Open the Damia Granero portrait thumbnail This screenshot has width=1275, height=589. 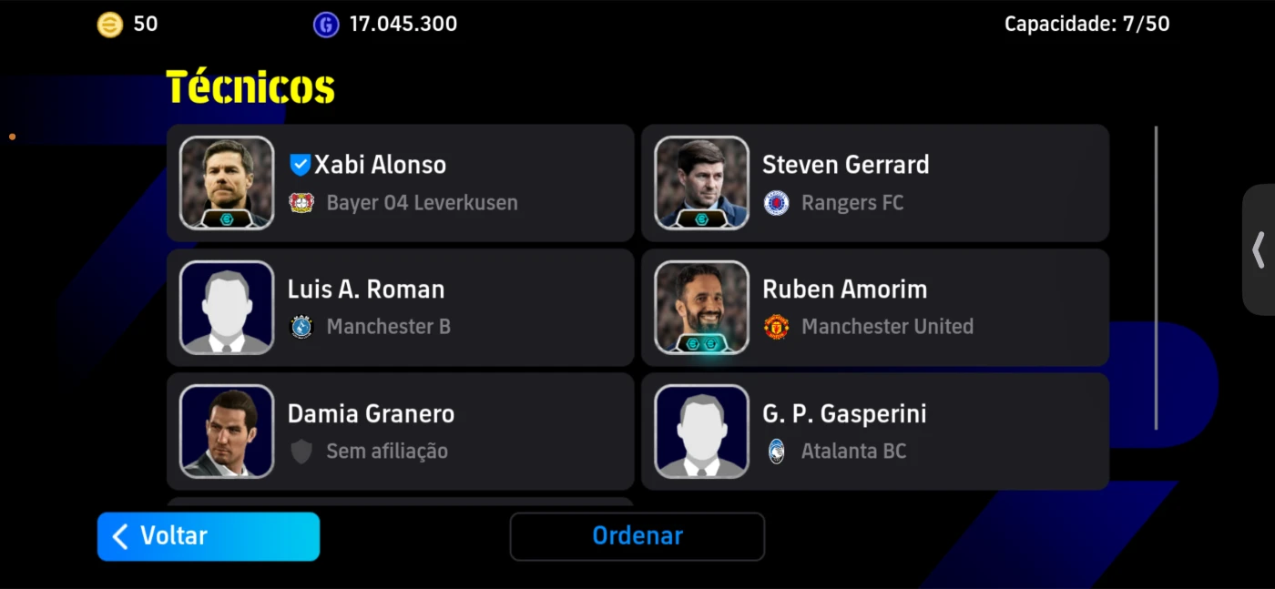[x=227, y=432]
